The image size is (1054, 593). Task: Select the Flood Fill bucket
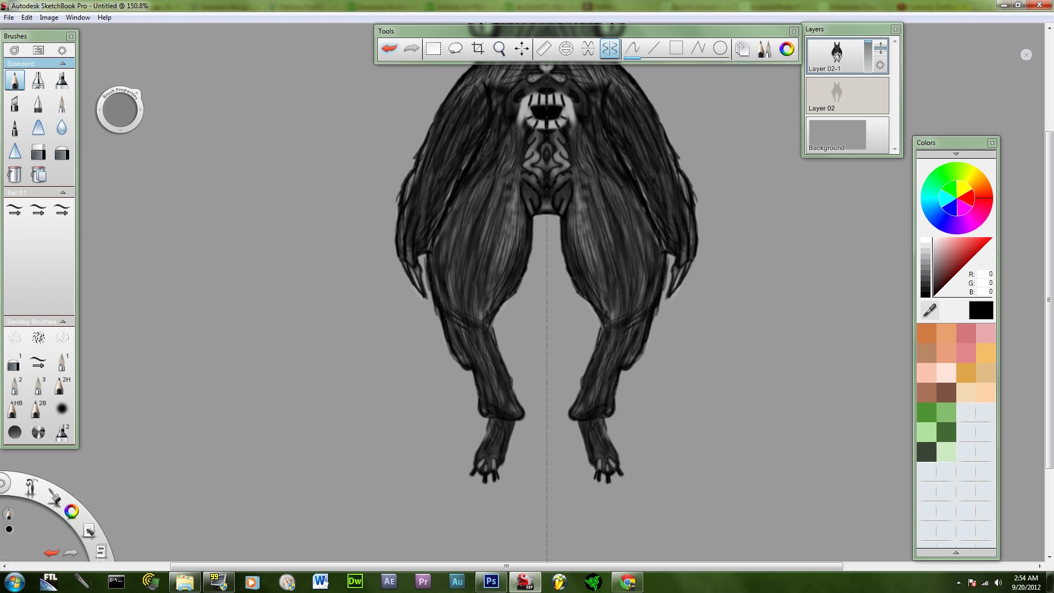15,175
